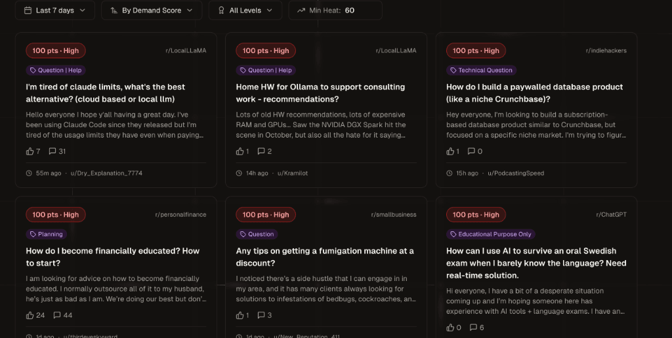Click comment icon on Swedish exam post
Viewport: 672px width, 338px height.
(473, 328)
